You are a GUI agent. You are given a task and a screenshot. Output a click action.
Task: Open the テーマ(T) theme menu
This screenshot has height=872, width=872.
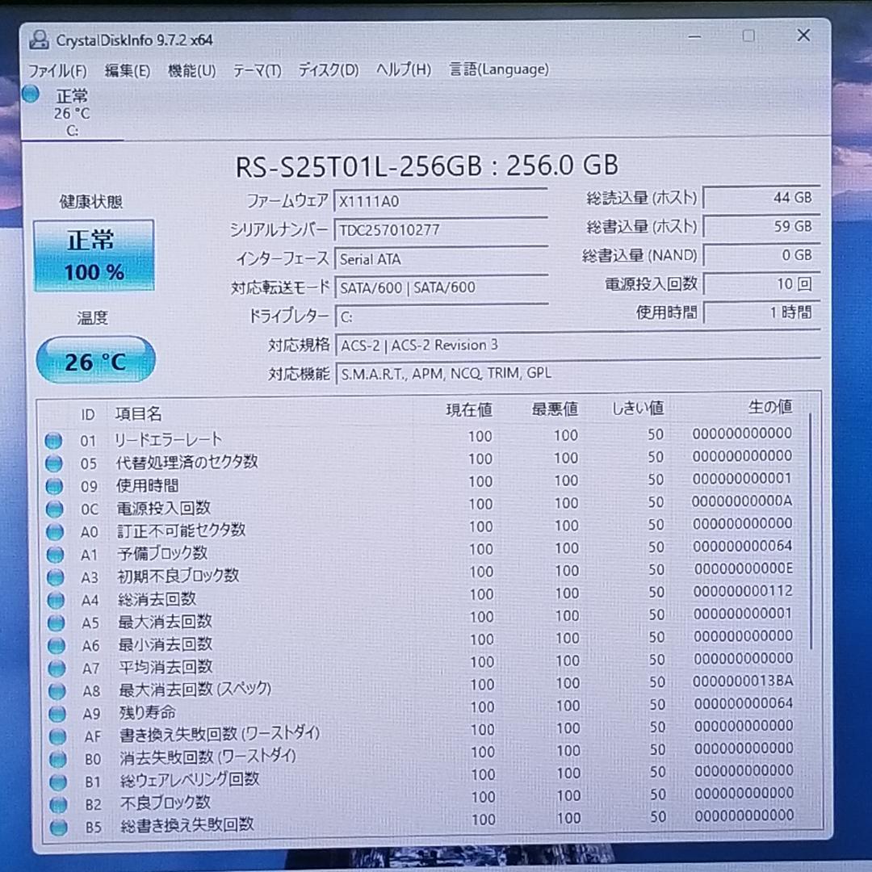[258, 70]
